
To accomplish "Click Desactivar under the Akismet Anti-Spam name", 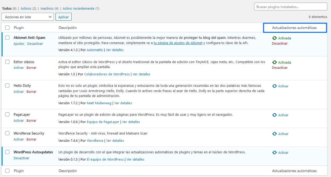I will click(35, 44).
